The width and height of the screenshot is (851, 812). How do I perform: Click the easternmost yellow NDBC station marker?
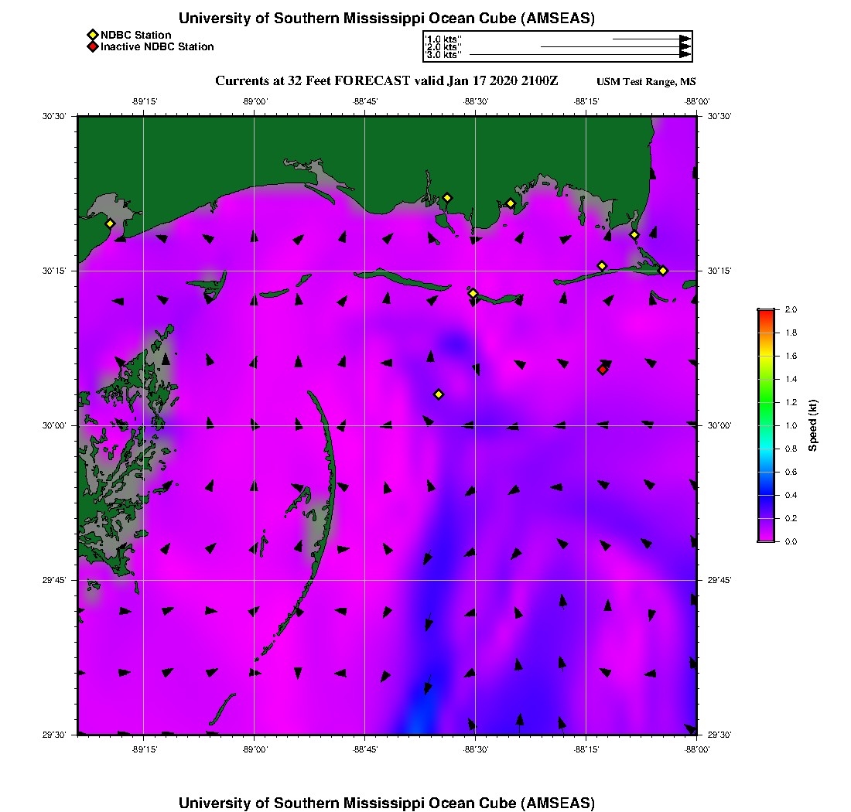pos(663,271)
